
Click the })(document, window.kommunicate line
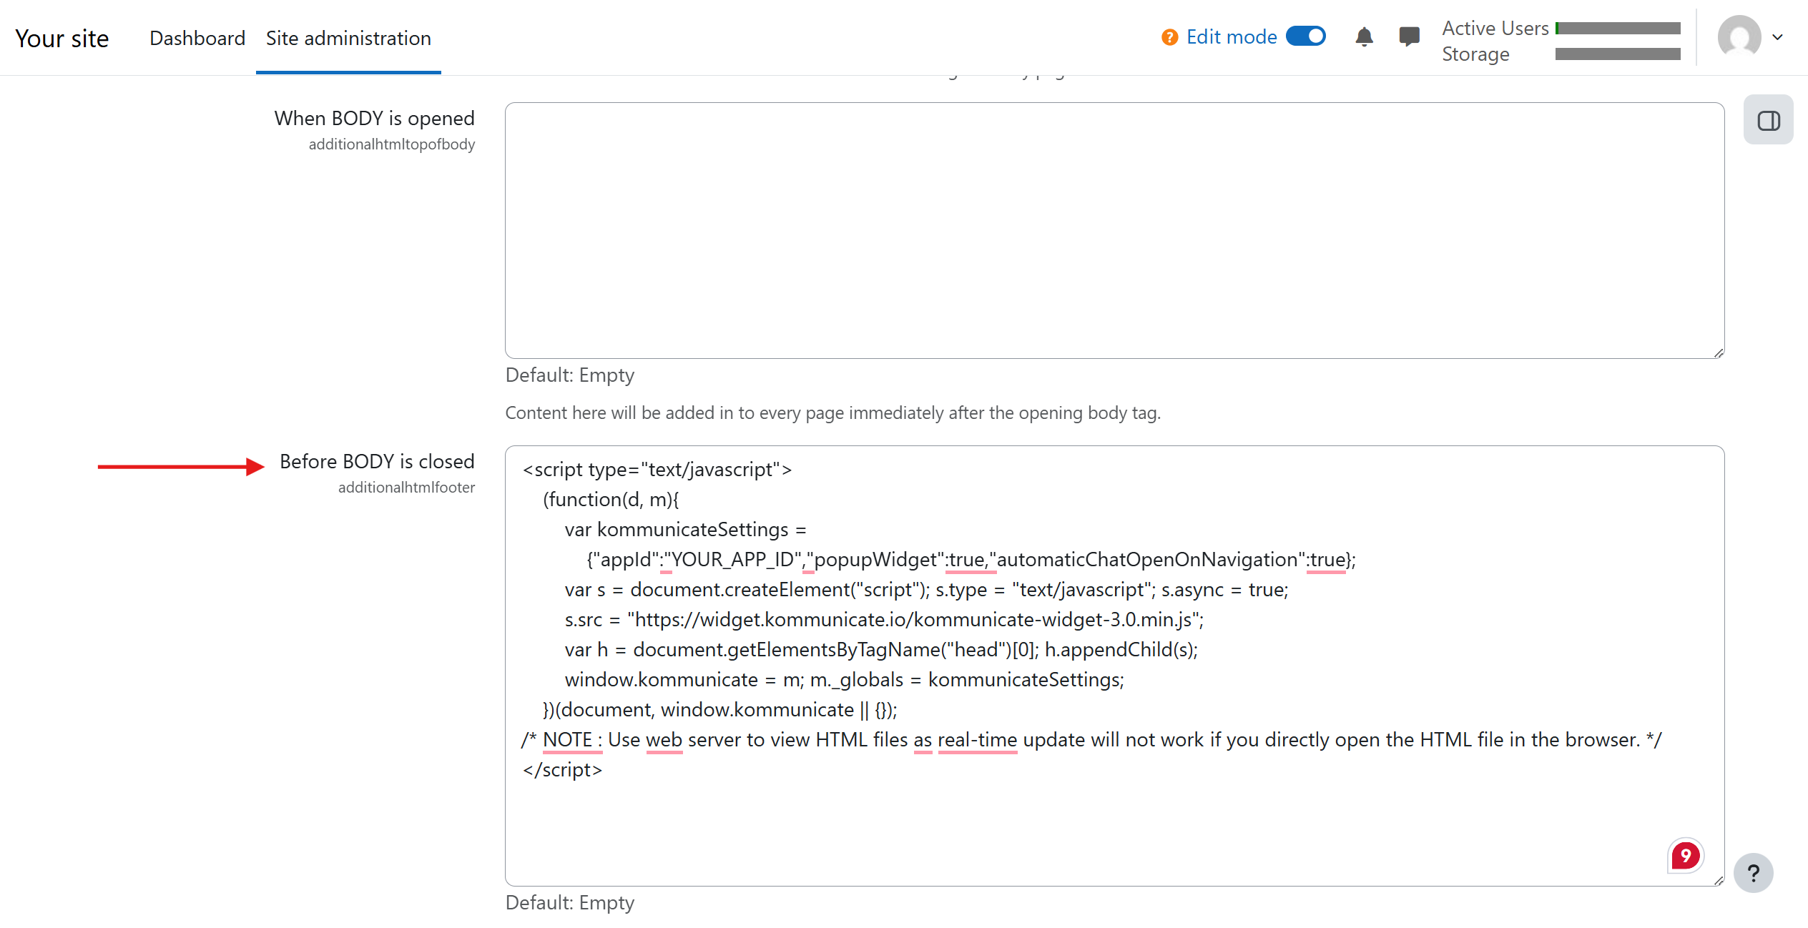[720, 710]
